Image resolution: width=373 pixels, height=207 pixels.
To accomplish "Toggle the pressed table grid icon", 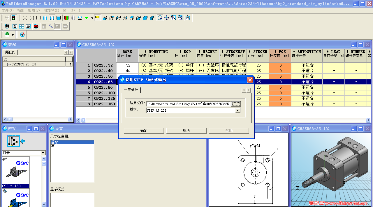I will (x=58, y=26).
